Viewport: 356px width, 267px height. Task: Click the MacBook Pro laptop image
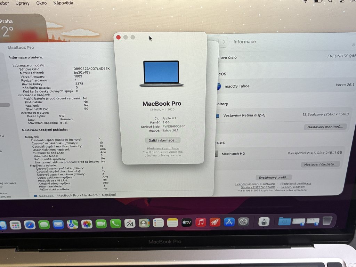pyautogui.click(x=161, y=73)
